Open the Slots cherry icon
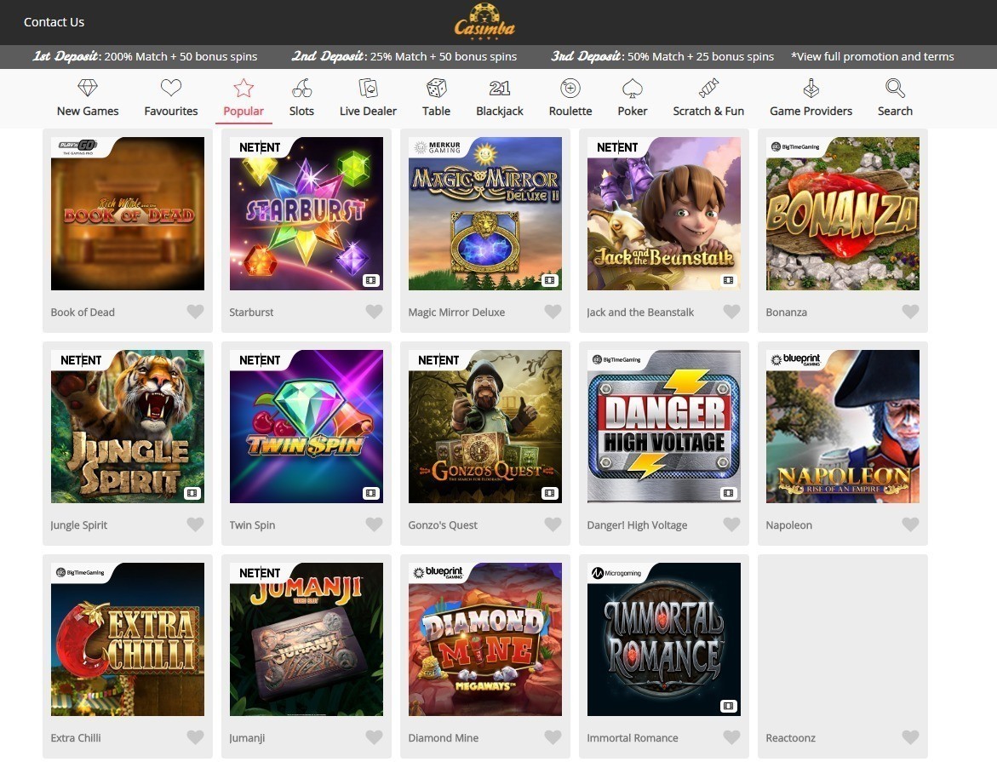997x762 pixels. pyautogui.click(x=302, y=88)
